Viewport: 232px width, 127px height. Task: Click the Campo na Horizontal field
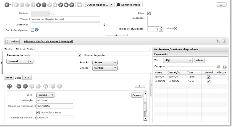point(55,106)
